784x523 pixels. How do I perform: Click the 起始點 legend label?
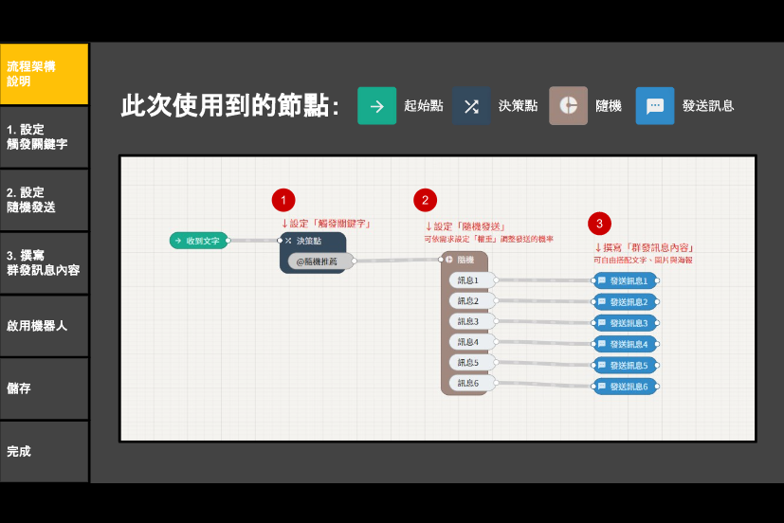pos(424,106)
